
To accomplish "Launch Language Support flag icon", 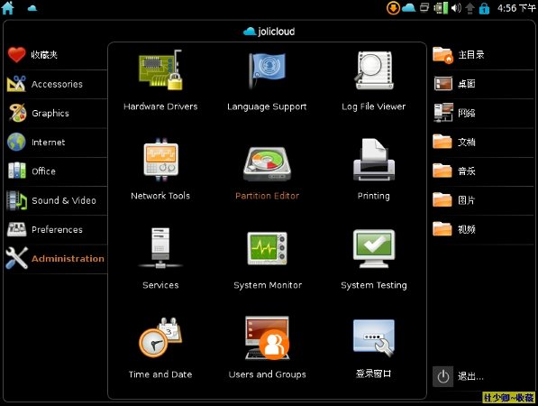I will (x=267, y=70).
